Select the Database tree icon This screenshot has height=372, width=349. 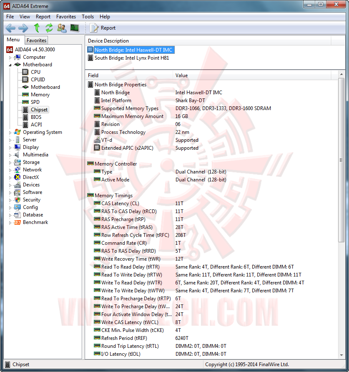coord(18,215)
